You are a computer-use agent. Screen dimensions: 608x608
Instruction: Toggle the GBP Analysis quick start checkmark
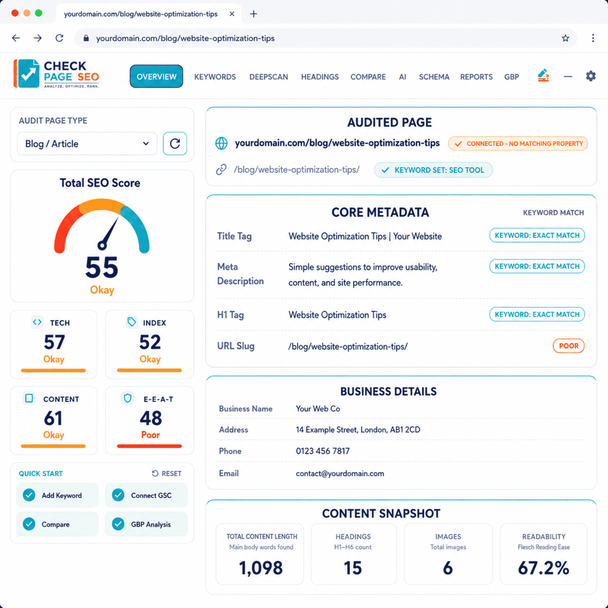118,524
